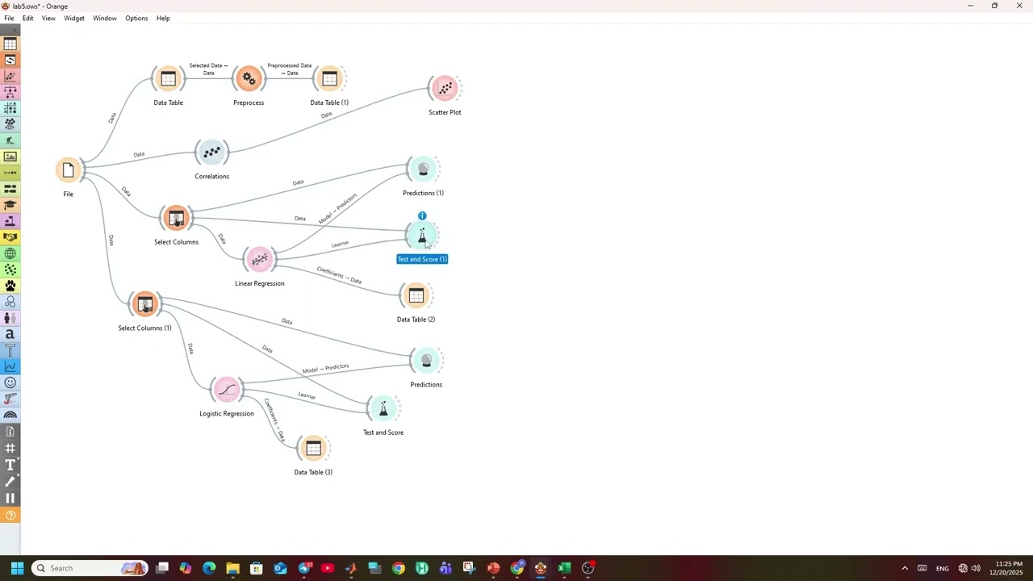1033x581 pixels.
Task: Open the Widget menu
Action: [x=74, y=18]
